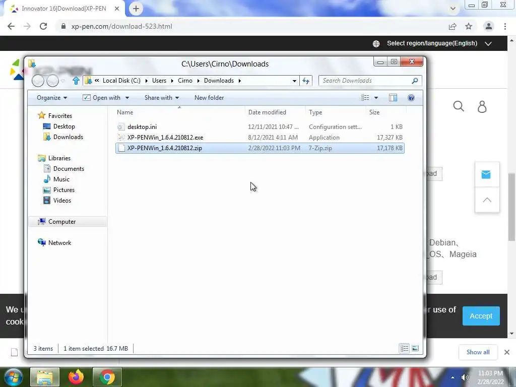The width and height of the screenshot is (516, 387).
Task: Click the Explorer Up one level arrow
Action: pyautogui.click(x=76, y=81)
